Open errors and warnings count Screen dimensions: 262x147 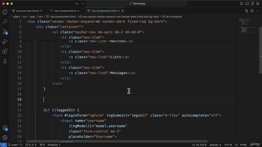tap(31, 145)
